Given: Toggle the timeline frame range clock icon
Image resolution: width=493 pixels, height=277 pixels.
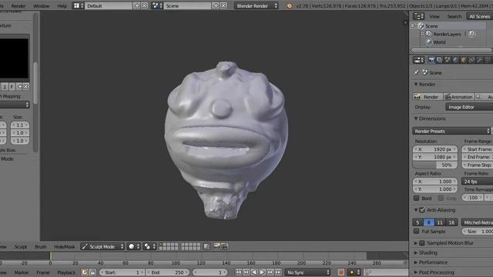Looking at the screenshot, I should coord(84,272).
